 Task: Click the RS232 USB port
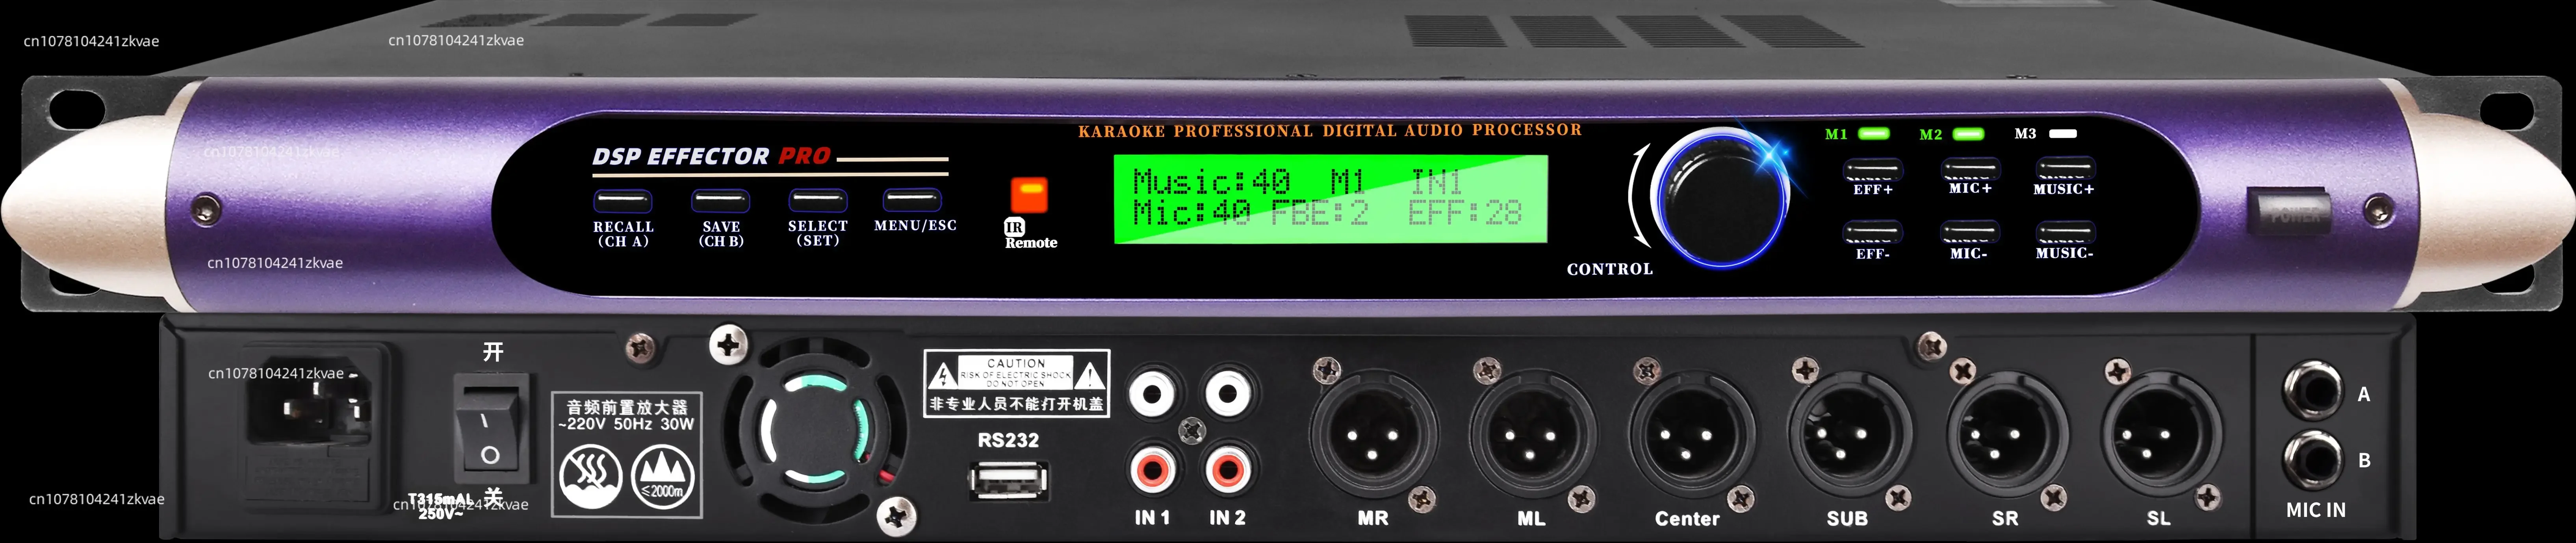pyautogui.click(x=1009, y=481)
